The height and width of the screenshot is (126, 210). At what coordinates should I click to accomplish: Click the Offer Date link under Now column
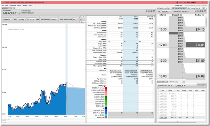coord(131,71)
